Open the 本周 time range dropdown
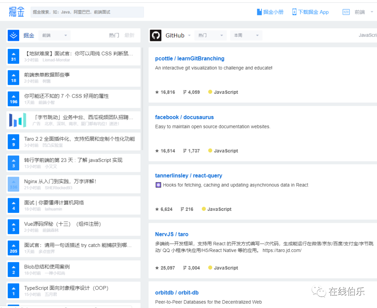 (x=246, y=35)
